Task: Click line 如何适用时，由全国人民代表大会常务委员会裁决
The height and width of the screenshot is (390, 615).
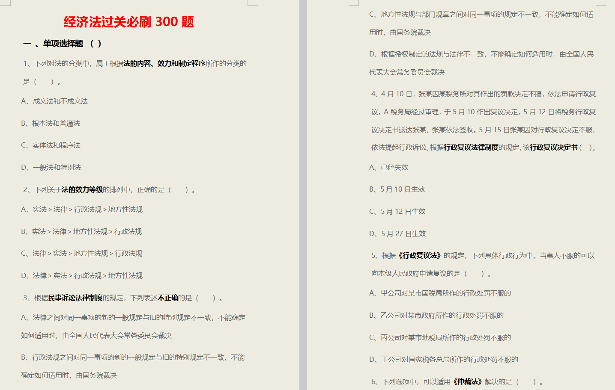Action: tap(96, 336)
